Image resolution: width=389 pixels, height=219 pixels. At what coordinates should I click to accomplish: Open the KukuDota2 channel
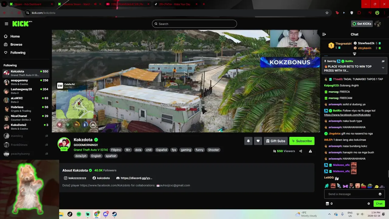click(x=26, y=127)
